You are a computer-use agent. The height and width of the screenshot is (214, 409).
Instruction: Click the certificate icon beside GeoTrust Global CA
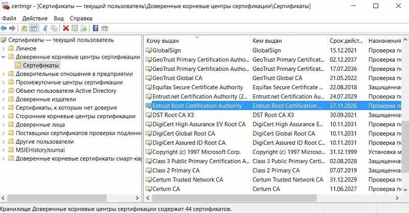(x=149, y=78)
